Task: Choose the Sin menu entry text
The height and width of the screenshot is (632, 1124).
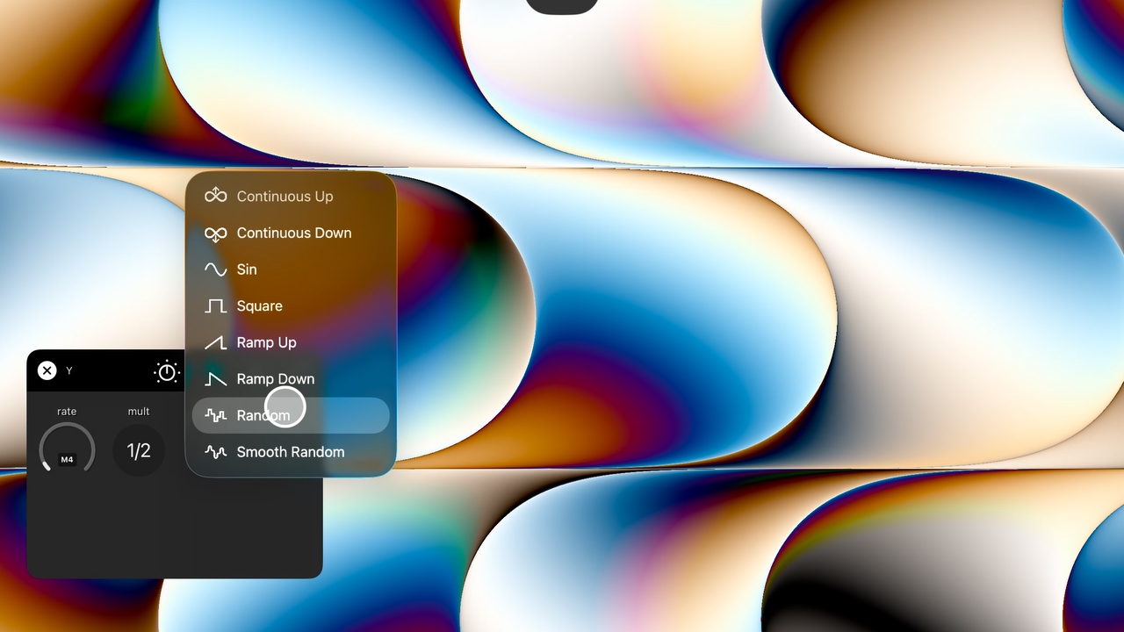Action: 247,269
